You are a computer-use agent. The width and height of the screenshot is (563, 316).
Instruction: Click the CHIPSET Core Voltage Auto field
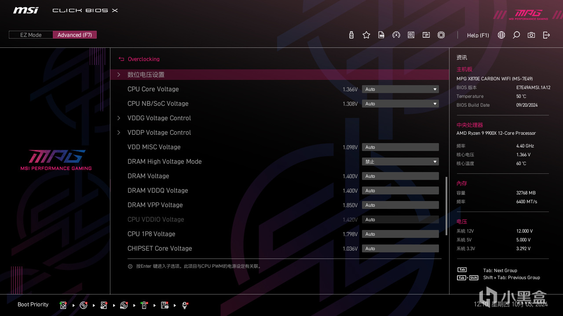pos(400,248)
